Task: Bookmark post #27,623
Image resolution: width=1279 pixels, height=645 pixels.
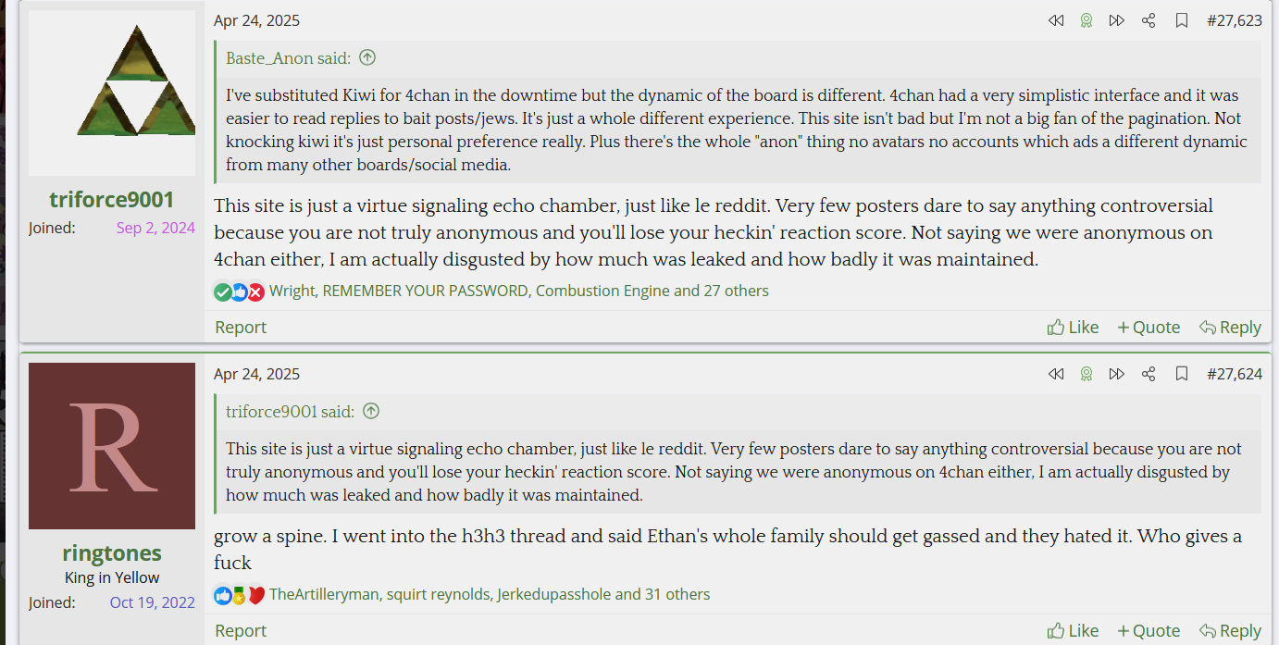Action: [x=1182, y=20]
